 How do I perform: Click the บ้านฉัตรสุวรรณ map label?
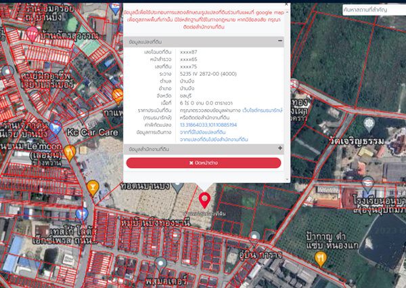point(70,35)
